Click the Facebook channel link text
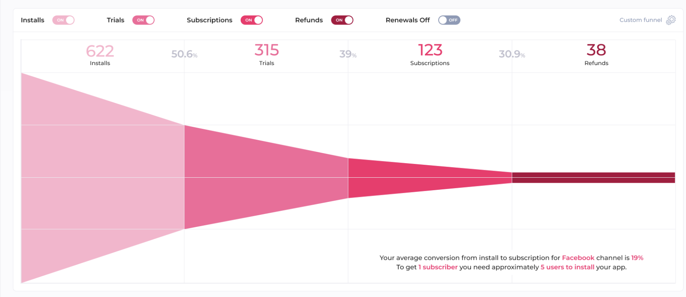Image resolution: width=686 pixels, height=297 pixels. (x=578, y=258)
